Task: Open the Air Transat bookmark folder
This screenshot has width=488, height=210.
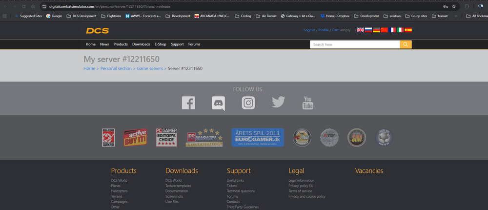Action: (266, 16)
